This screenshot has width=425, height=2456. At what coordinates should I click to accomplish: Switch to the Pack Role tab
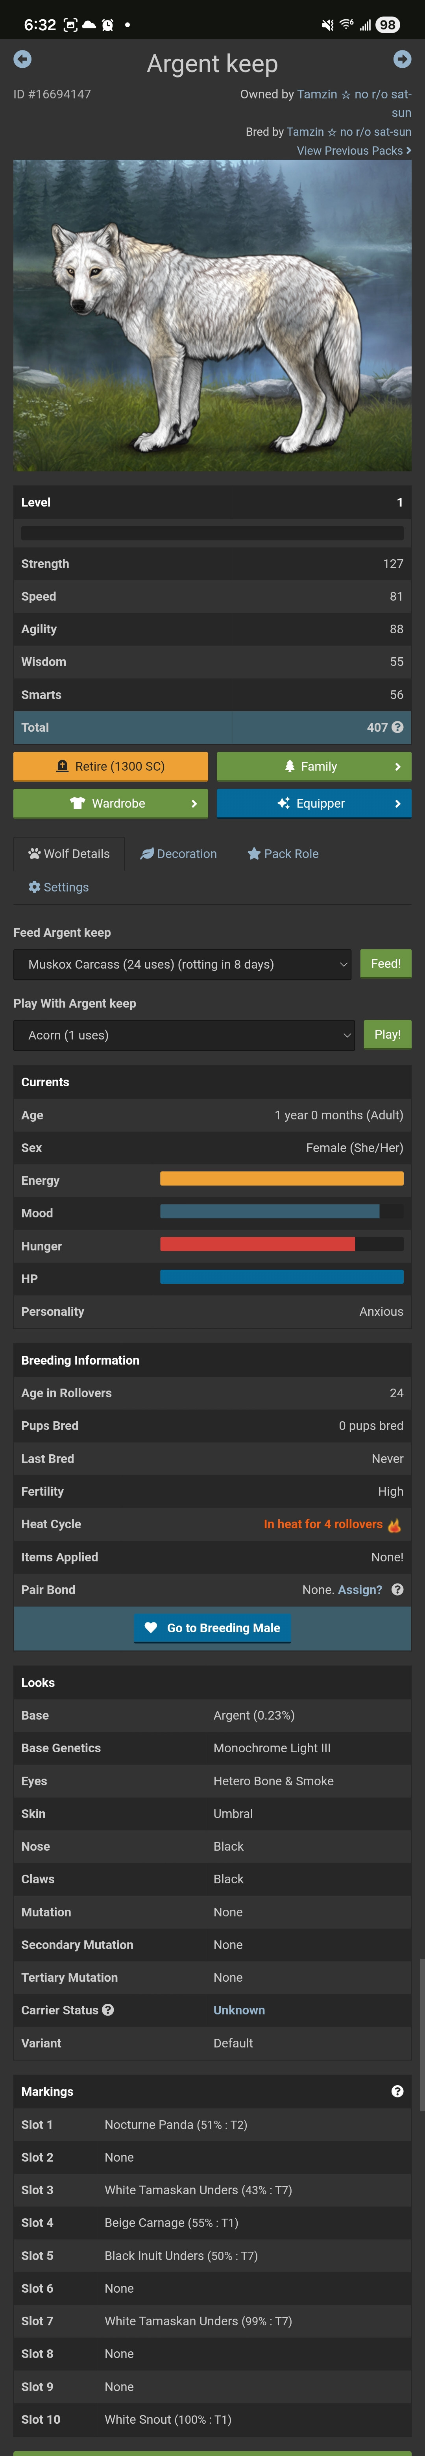coord(283,853)
